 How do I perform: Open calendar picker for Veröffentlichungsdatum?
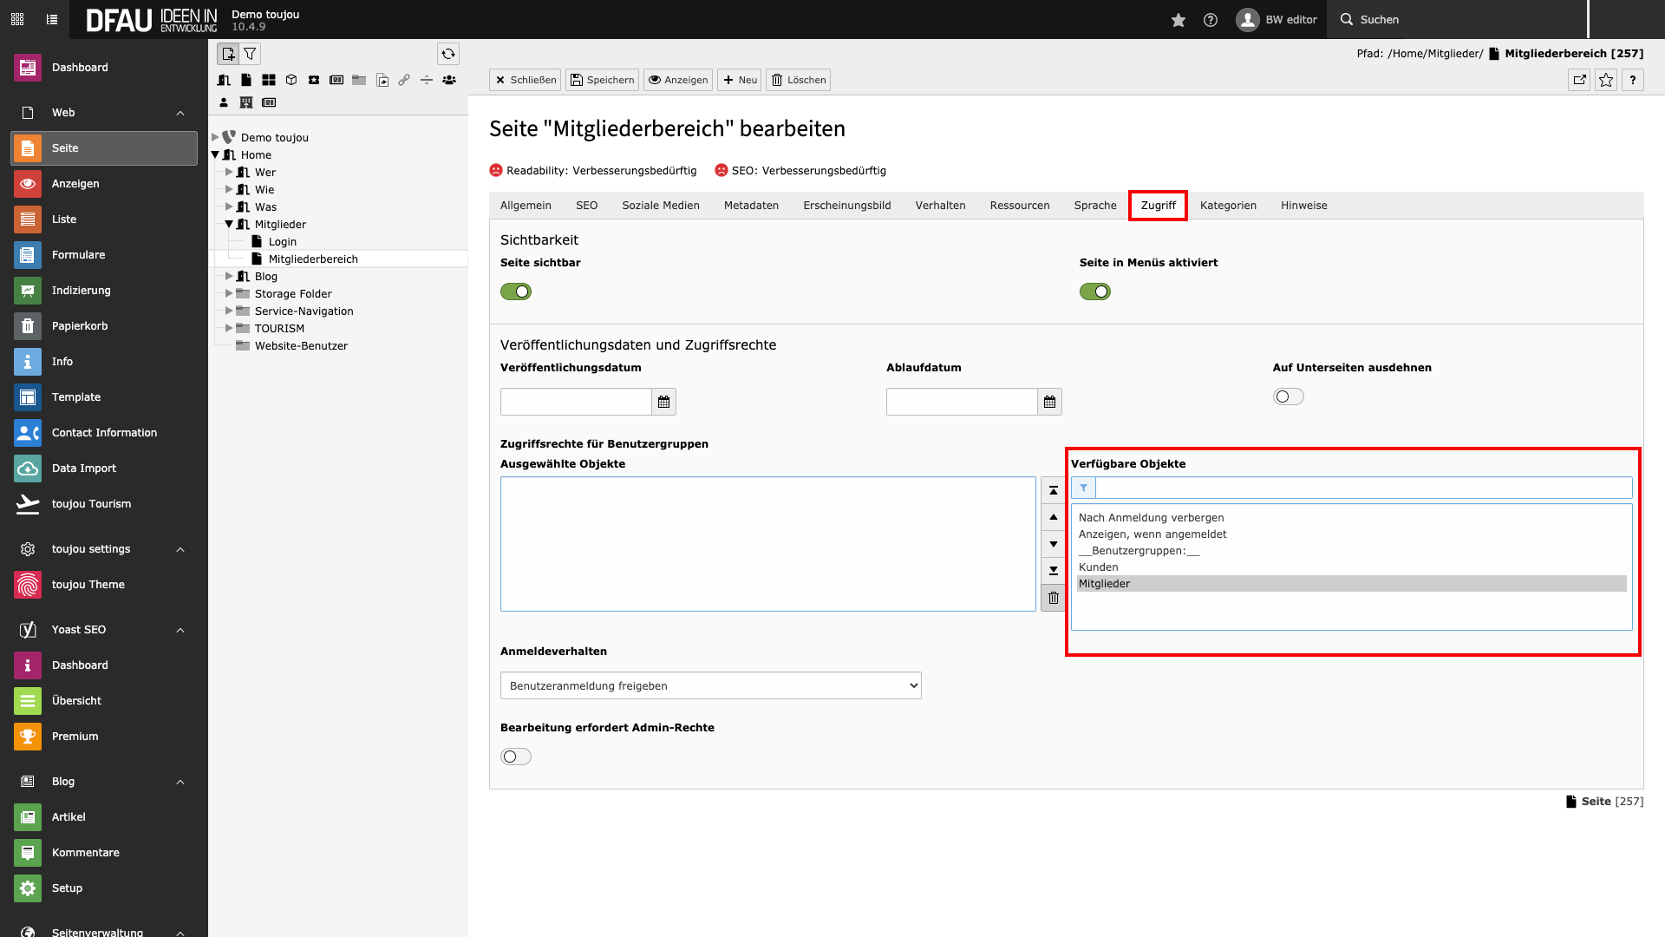663,402
